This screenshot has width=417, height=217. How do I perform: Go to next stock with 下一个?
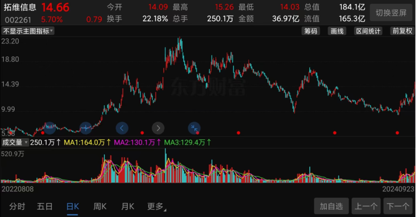(x=398, y=206)
